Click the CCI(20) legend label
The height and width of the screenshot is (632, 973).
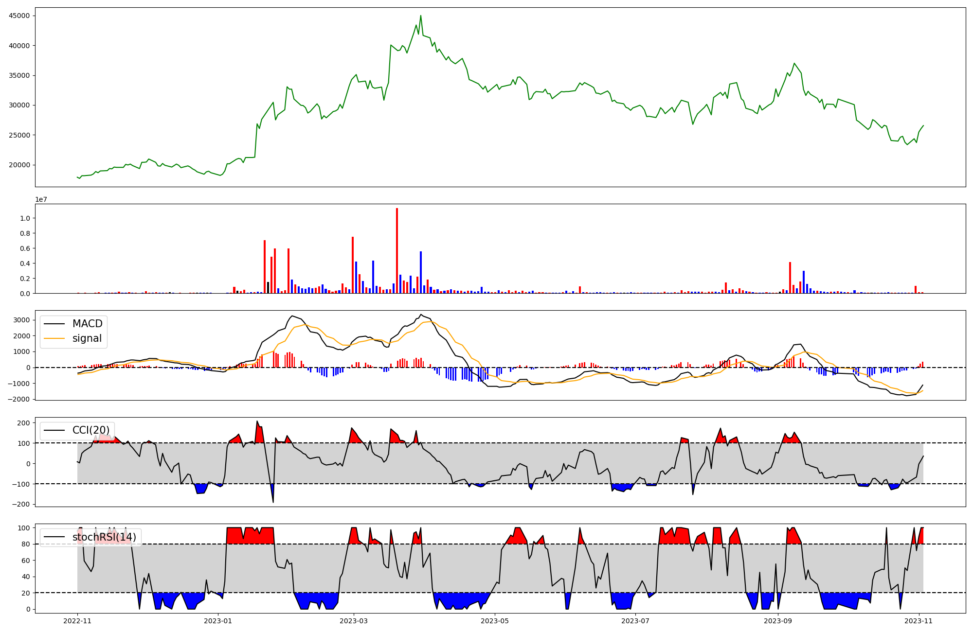tap(91, 430)
